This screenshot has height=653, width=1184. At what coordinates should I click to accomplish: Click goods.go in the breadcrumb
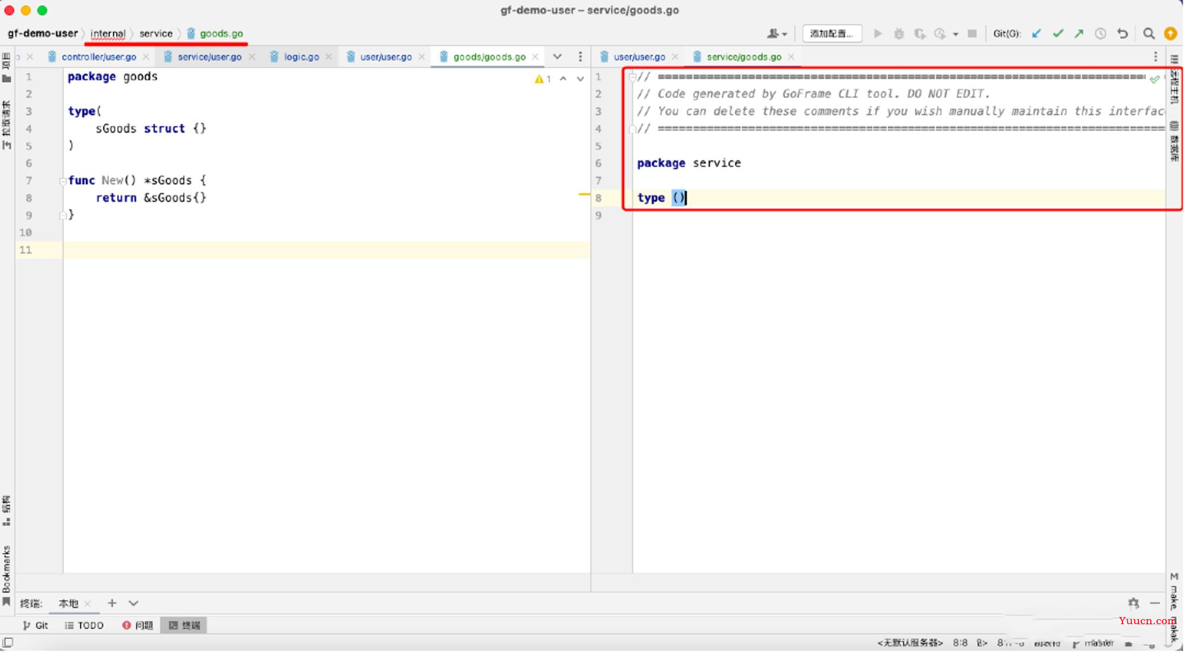[221, 34]
